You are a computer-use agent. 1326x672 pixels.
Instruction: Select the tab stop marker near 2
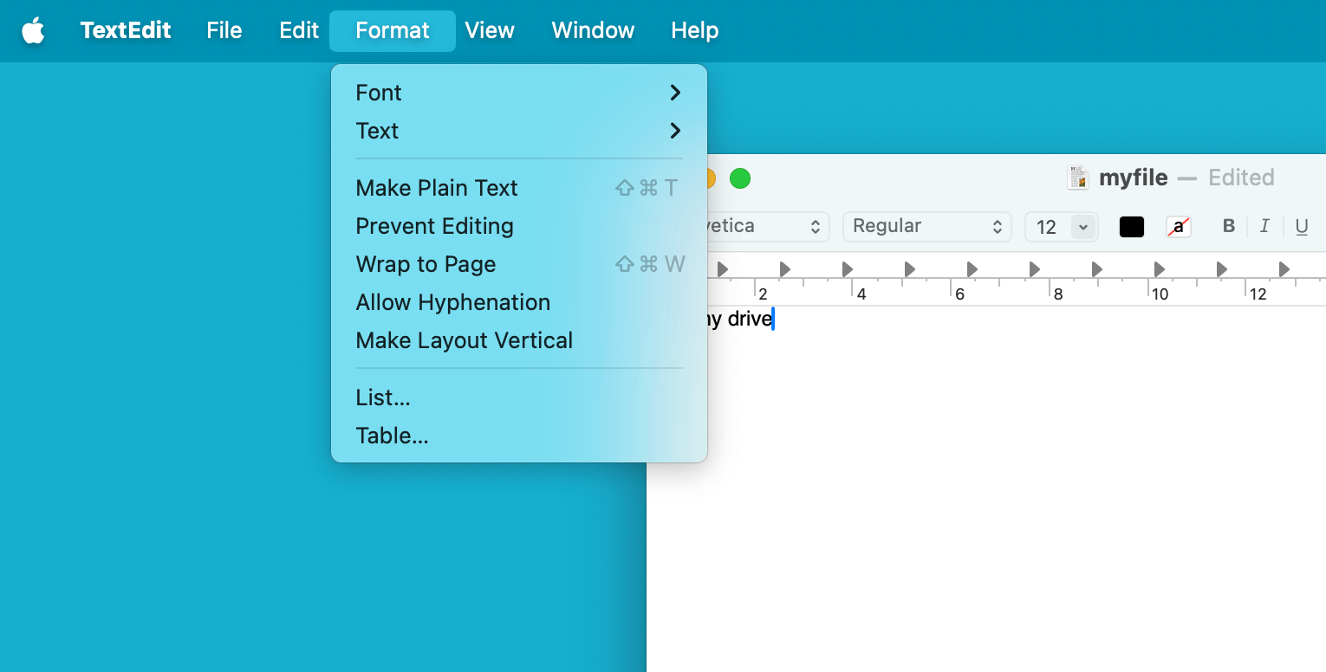pyautogui.click(x=784, y=269)
